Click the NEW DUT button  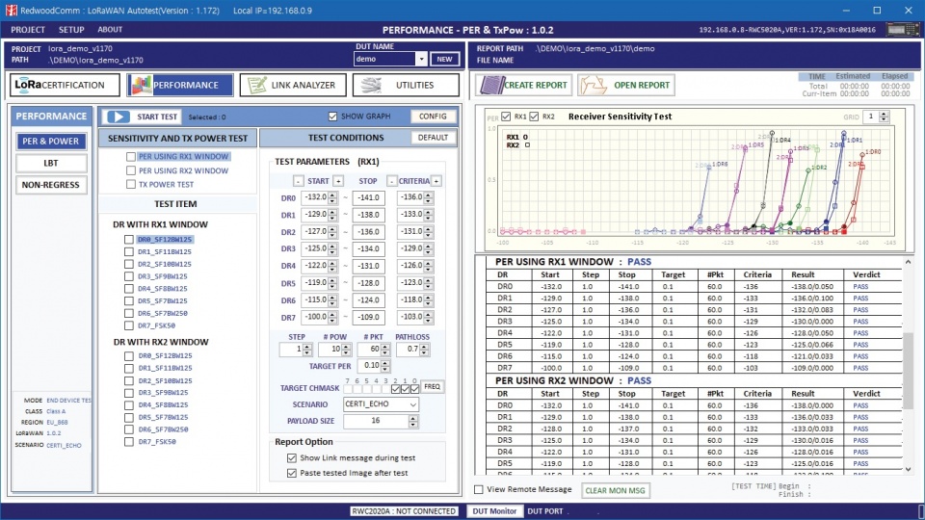[x=445, y=59]
